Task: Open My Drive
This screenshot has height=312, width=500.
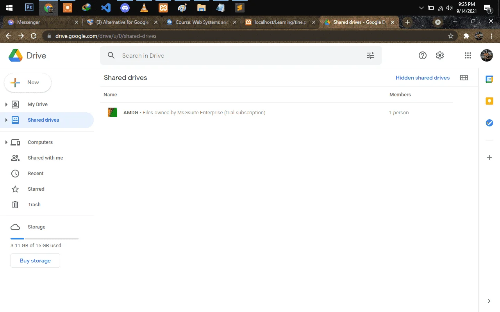Action: [x=37, y=105]
